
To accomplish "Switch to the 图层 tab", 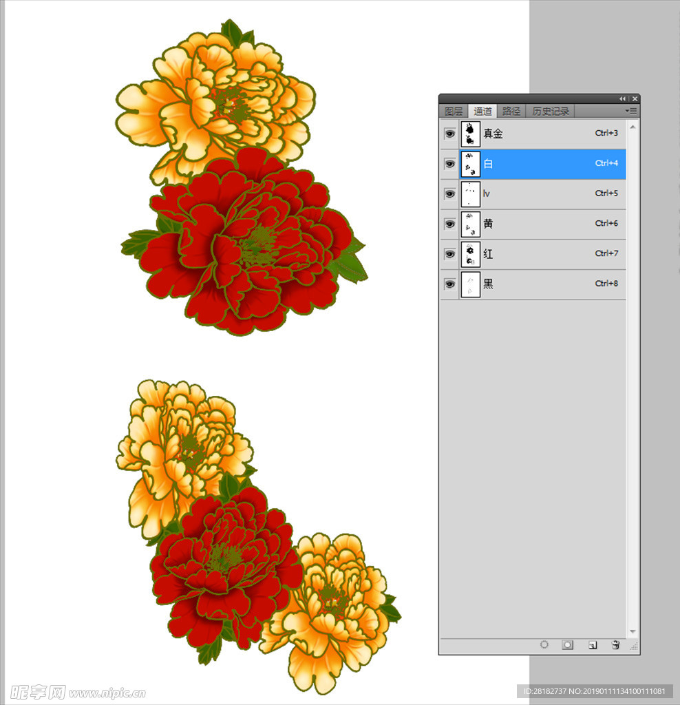I will coord(454,112).
